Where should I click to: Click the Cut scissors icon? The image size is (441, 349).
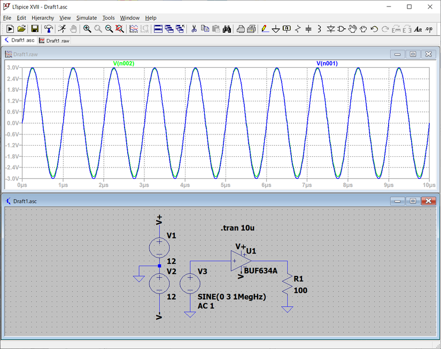(x=194, y=29)
